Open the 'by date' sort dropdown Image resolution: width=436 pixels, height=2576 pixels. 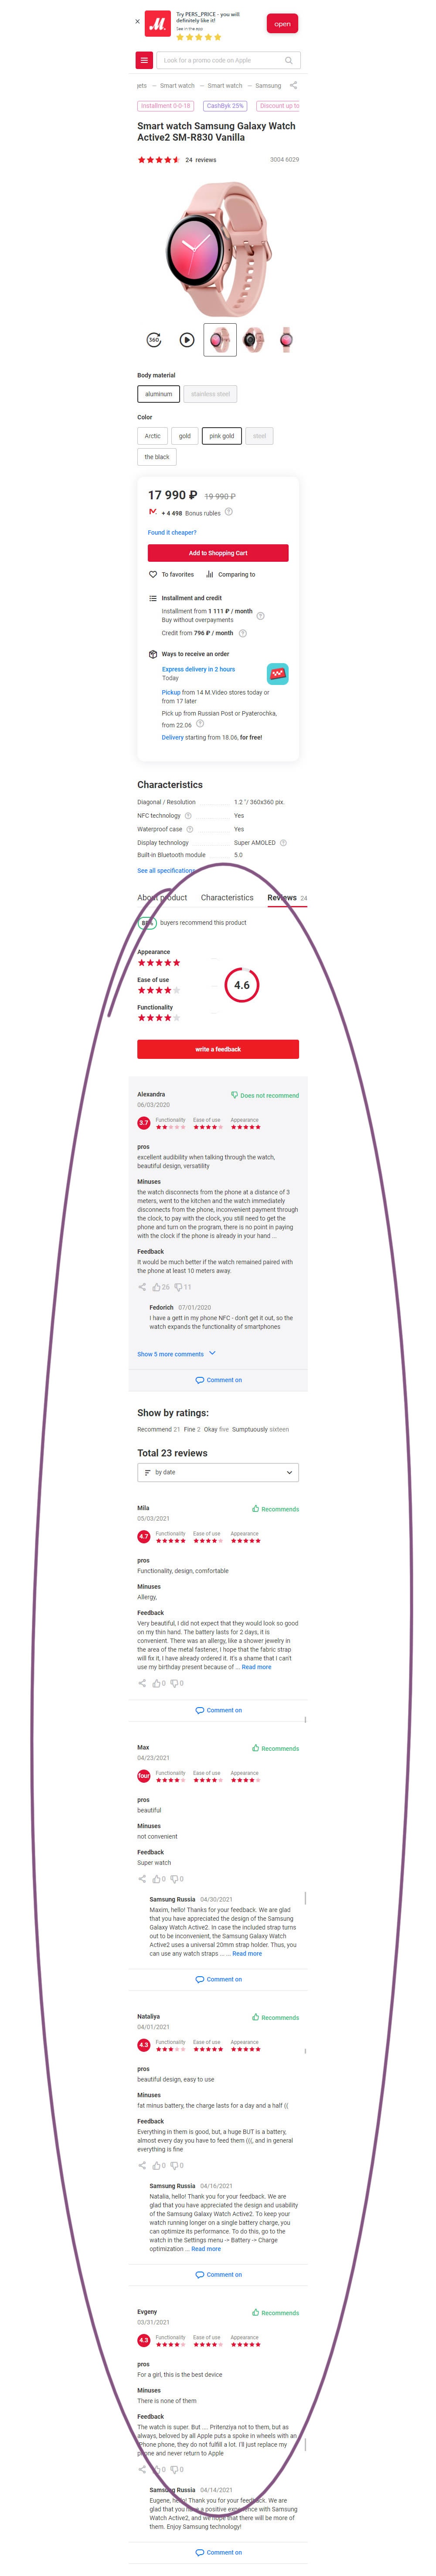[x=218, y=1473]
